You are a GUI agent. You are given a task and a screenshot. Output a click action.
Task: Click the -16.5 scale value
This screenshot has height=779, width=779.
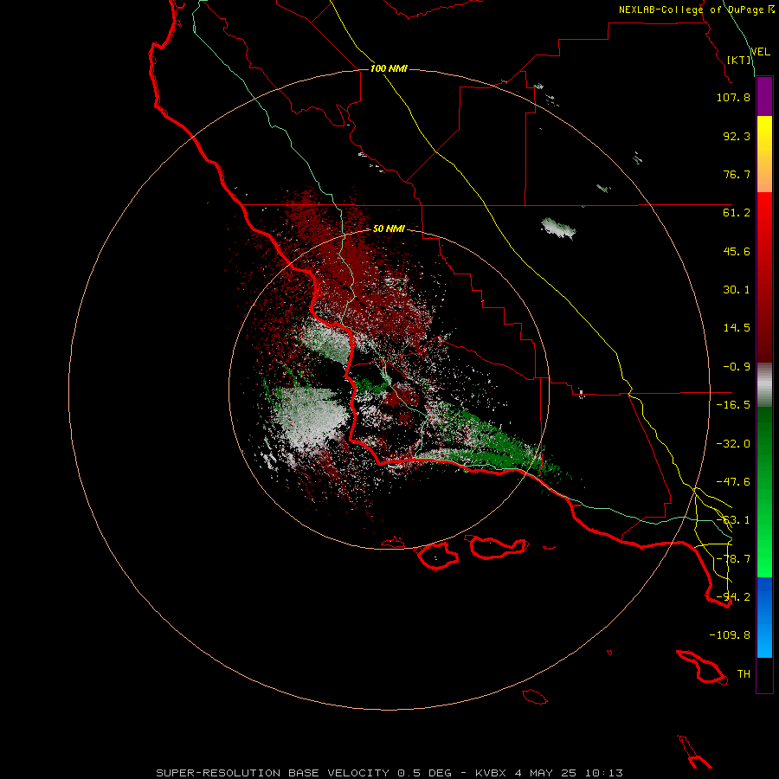click(733, 405)
